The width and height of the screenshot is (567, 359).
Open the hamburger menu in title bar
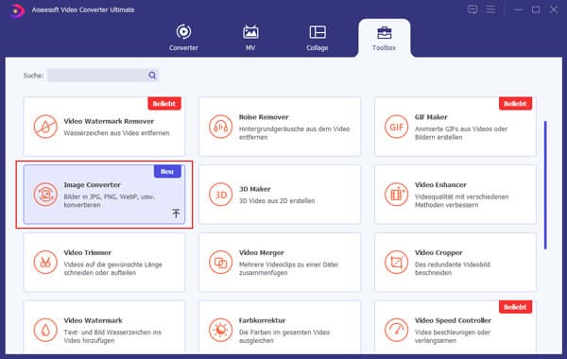click(x=490, y=9)
